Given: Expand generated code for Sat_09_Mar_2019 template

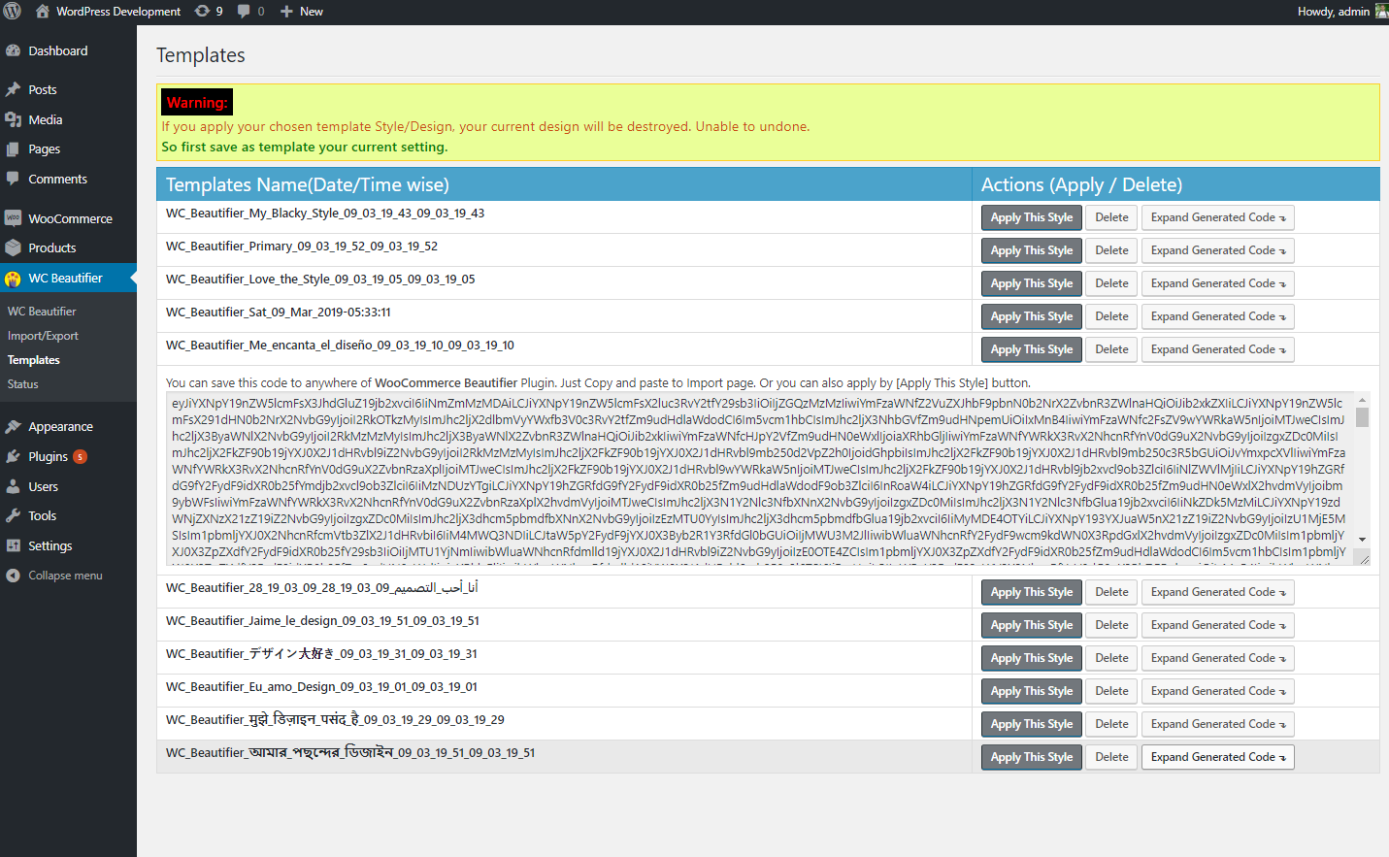Looking at the screenshot, I should click(1218, 316).
